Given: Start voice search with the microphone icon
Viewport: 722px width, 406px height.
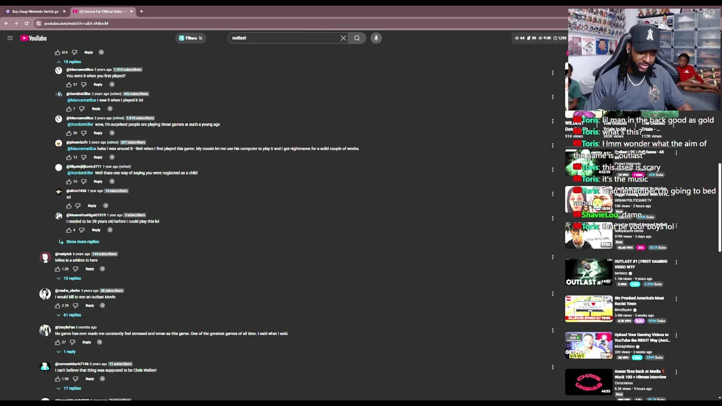Looking at the screenshot, I should coord(376,38).
